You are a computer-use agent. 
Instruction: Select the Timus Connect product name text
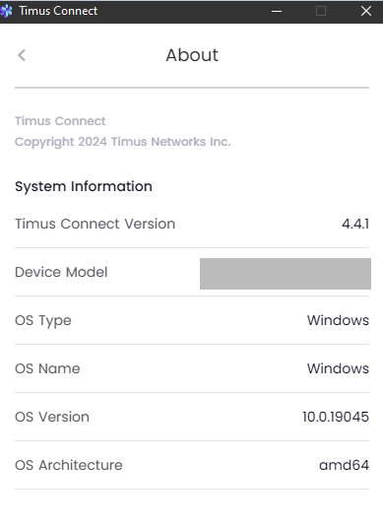(60, 121)
